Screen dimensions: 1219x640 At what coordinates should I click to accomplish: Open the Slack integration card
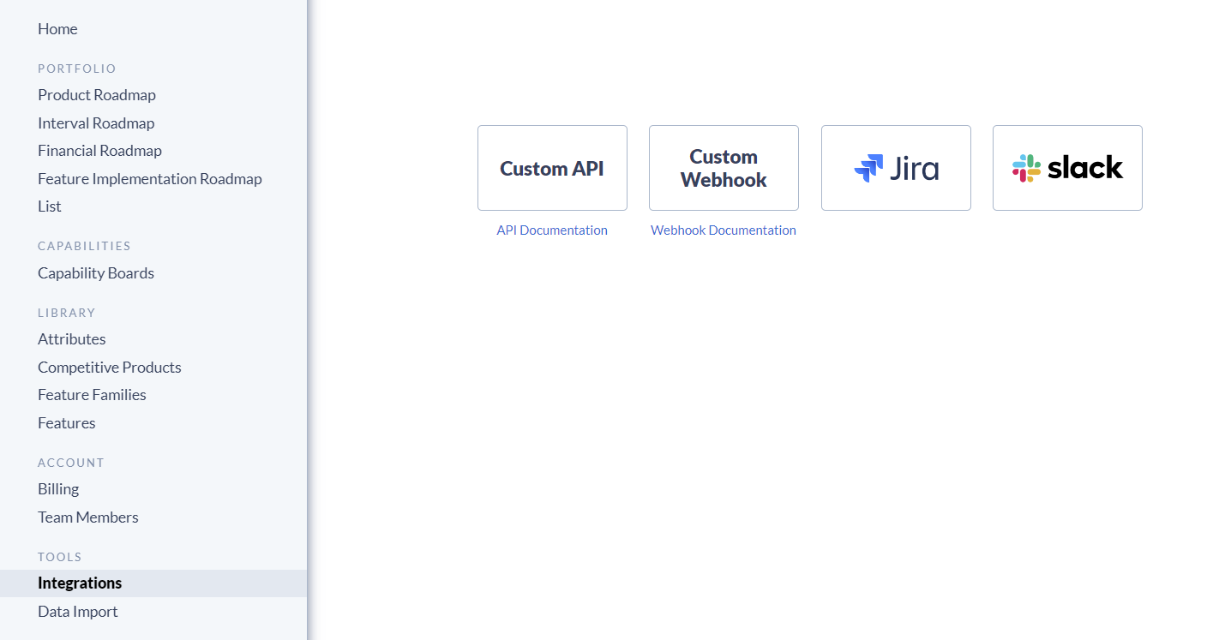1067,168
